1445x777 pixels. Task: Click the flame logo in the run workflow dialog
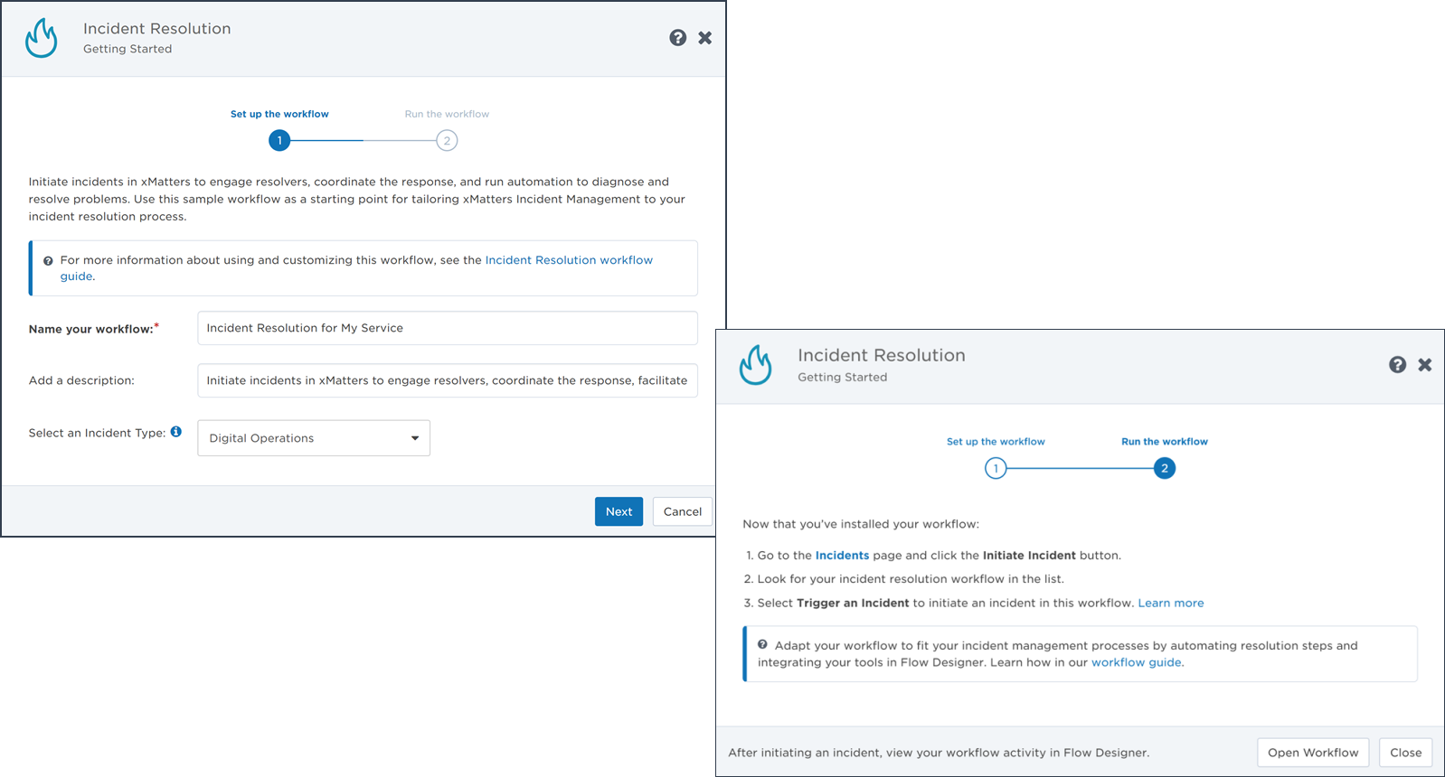(756, 365)
